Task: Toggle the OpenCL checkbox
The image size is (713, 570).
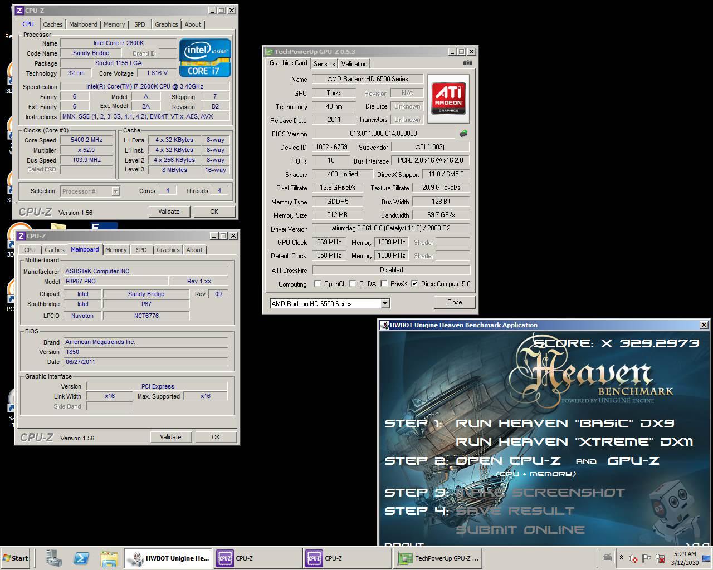Action: (x=318, y=284)
